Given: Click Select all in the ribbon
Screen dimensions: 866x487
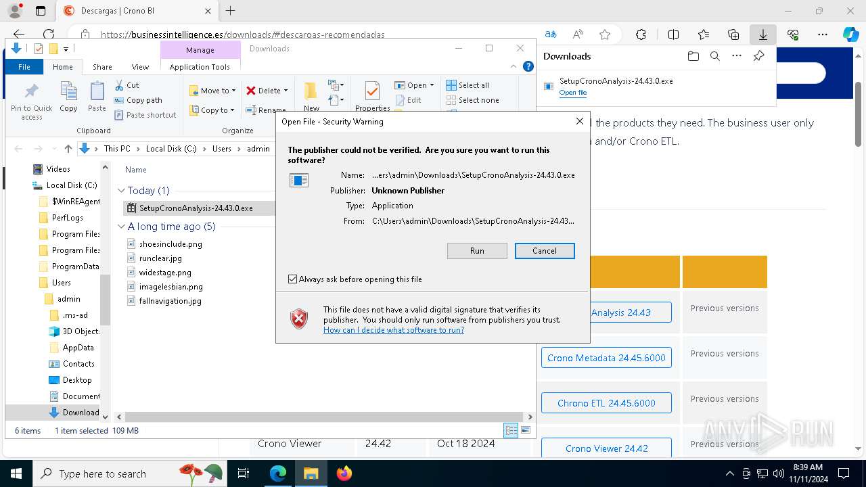Looking at the screenshot, I should [468, 85].
